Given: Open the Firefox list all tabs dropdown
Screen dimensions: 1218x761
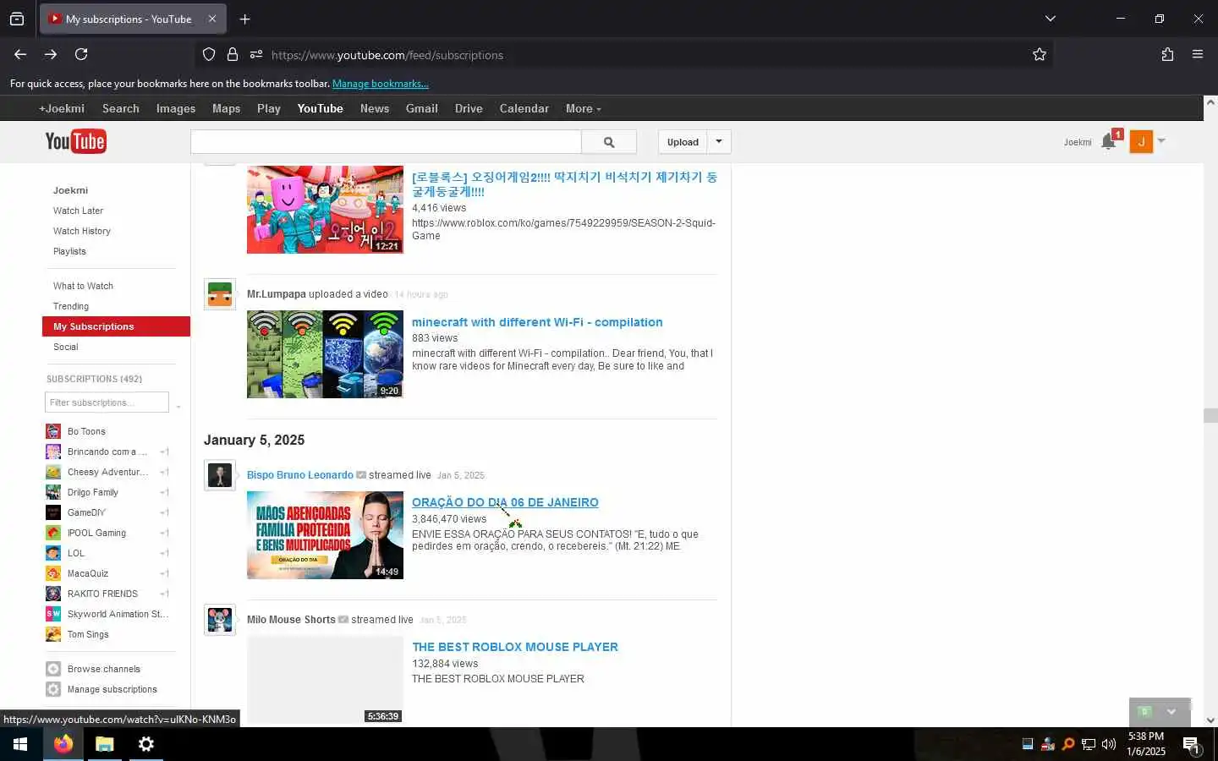Looking at the screenshot, I should (x=1051, y=19).
